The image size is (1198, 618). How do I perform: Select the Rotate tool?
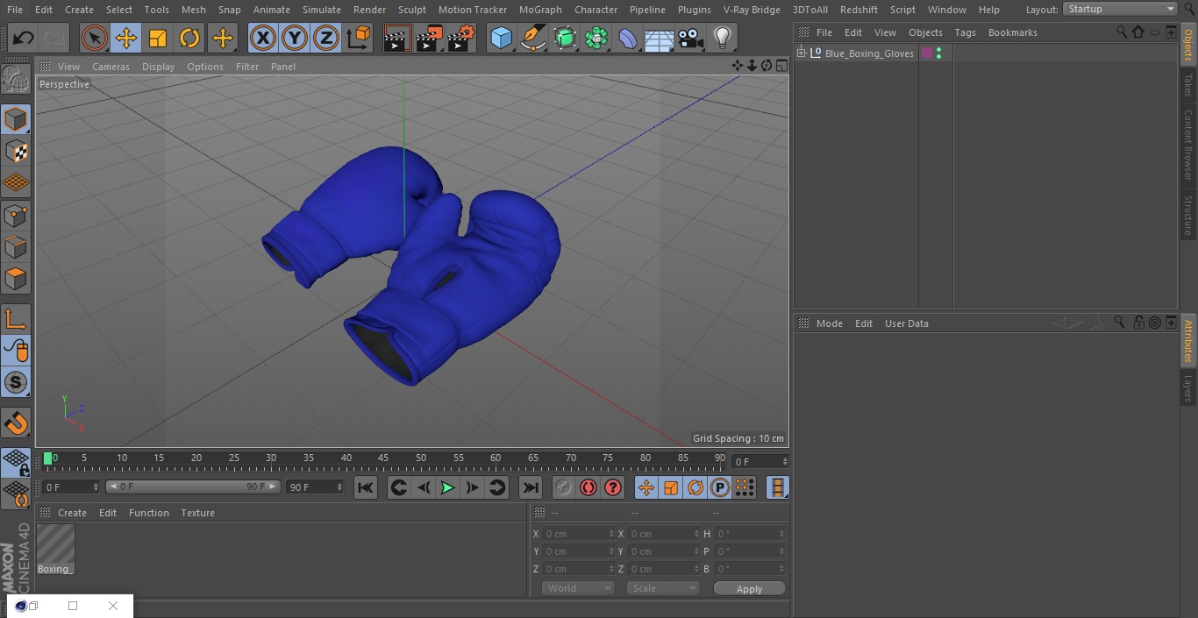[x=189, y=38]
